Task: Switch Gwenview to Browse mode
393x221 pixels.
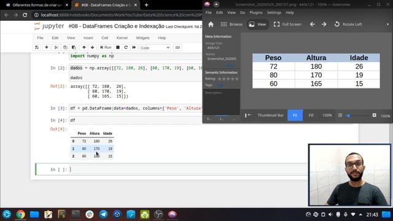Action: click(x=232, y=25)
